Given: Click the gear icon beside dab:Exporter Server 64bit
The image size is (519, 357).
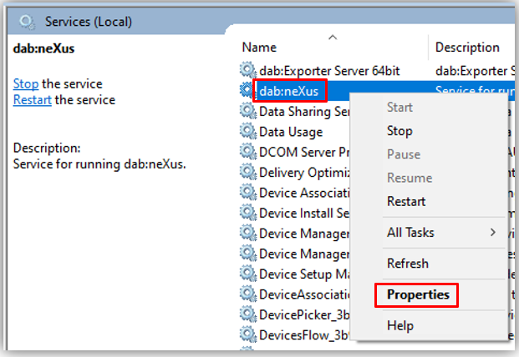Looking at the screenshot, I should click(248, 70).
